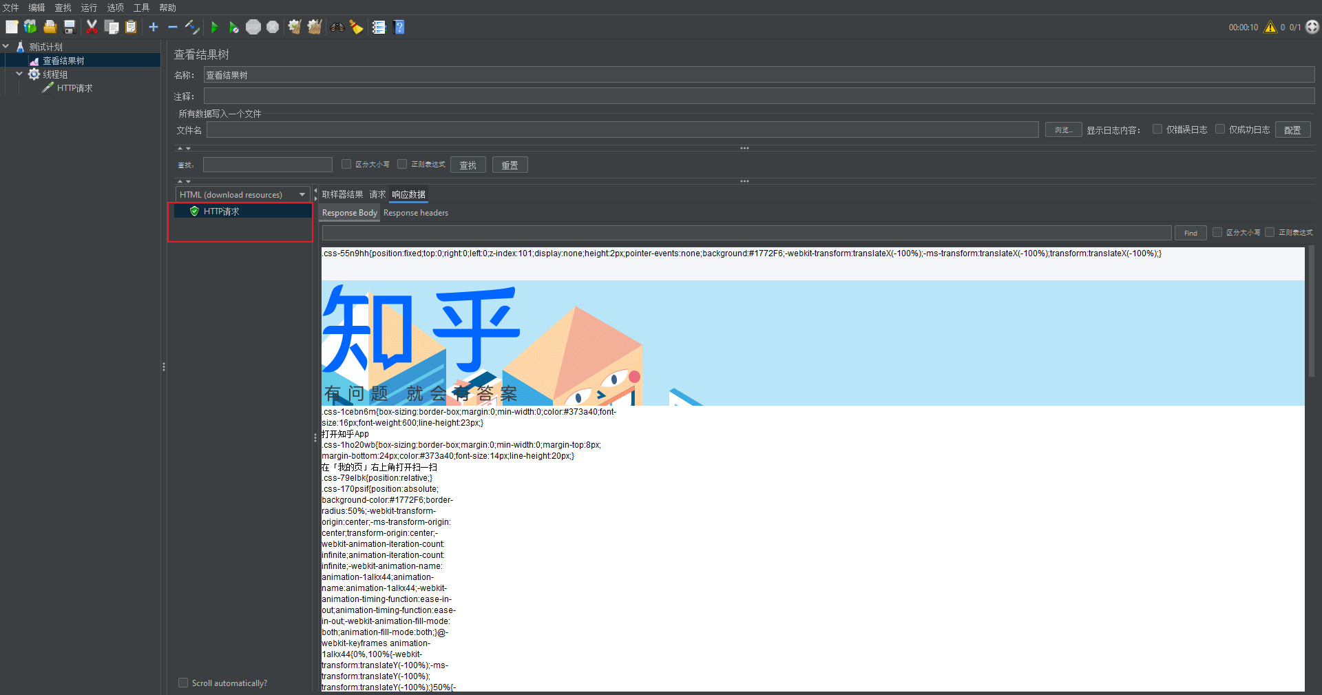Toggle the Scroll automatically checkbox
The height and width of the screenshot is (695, 1322).
183,683
